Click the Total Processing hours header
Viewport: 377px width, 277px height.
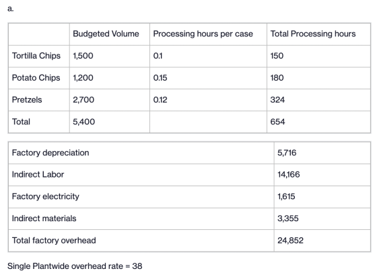point(313,34)
